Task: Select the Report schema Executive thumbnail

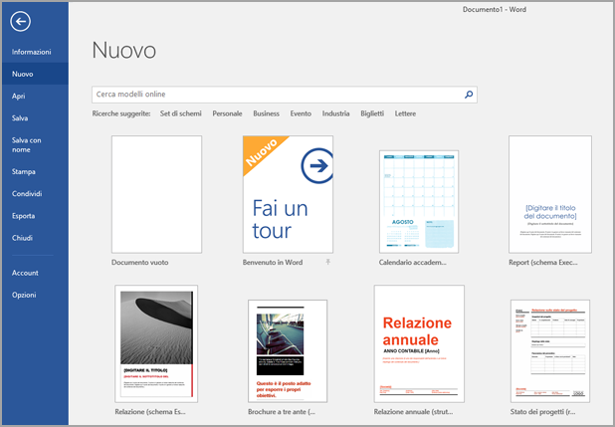Action: pyautogui.click(x=550, y=194)
